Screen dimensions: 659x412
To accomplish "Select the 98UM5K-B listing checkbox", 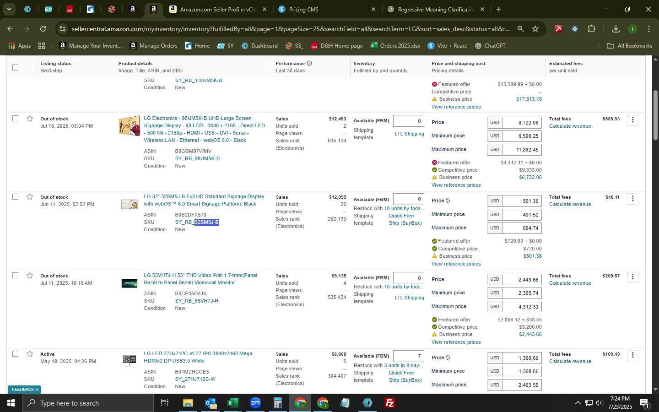I will 16,118.
